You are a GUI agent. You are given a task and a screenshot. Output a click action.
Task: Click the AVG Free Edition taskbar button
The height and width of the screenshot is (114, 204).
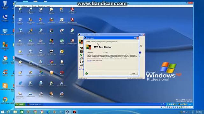[34, 104]
